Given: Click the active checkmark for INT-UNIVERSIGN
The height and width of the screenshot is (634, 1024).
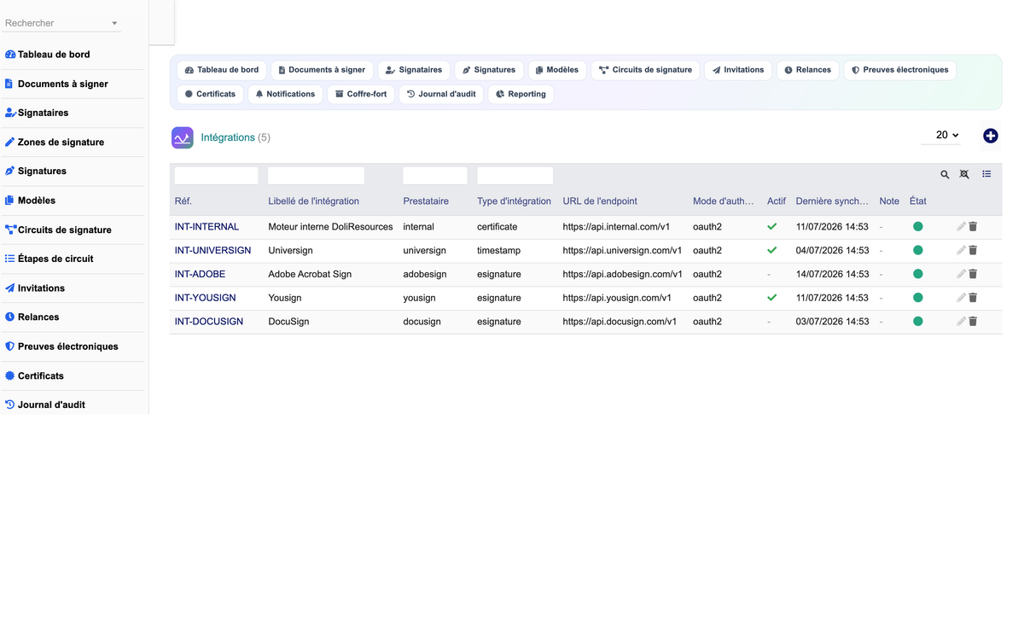Looking at the screenshot, I should [772, 251].
